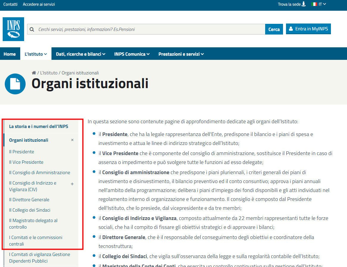
Task: Open Accedere ai servizi link
Action: click(39, 4)
